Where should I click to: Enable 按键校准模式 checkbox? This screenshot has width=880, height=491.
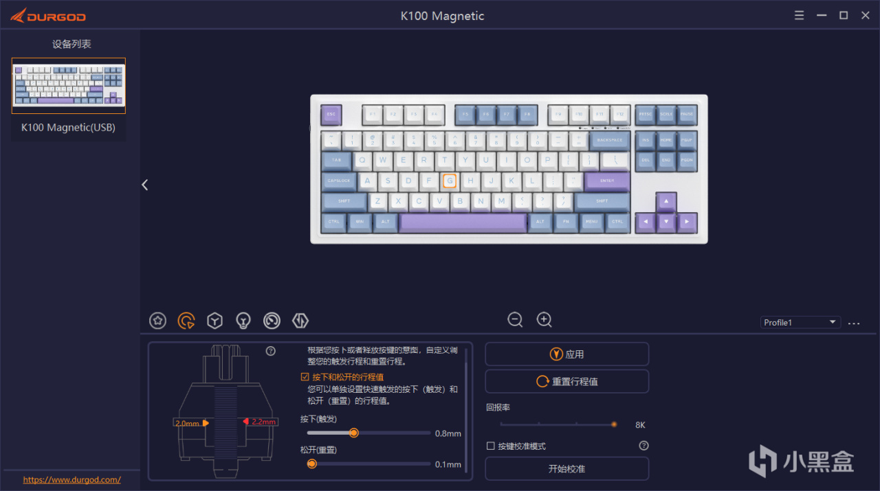490,446
